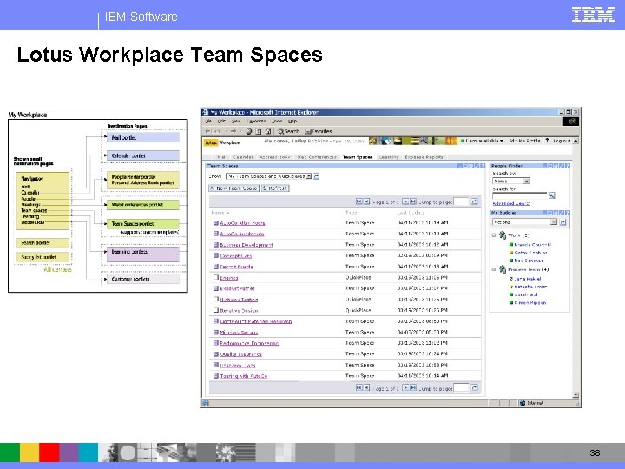Viewport: 625px width, 469px height.
Task: Switch to the Calendar tab
Action: (x=243, y=157)
